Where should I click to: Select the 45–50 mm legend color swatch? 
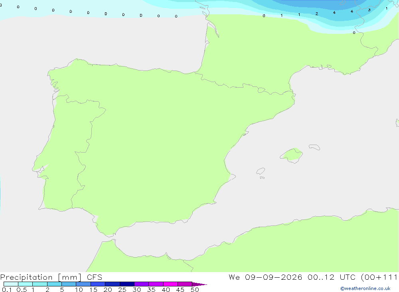pyautogui.click(x=185, y=284)
